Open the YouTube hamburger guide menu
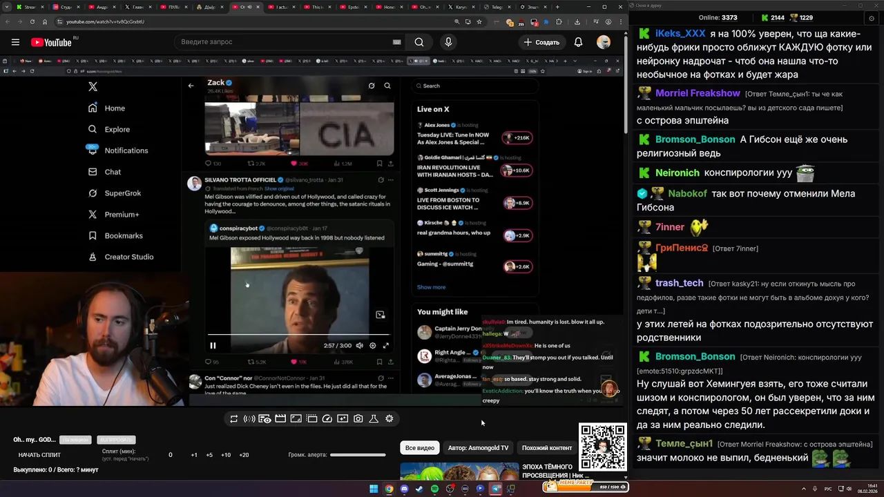This screenshot has width=884, height=497. (x=15, y=42)
